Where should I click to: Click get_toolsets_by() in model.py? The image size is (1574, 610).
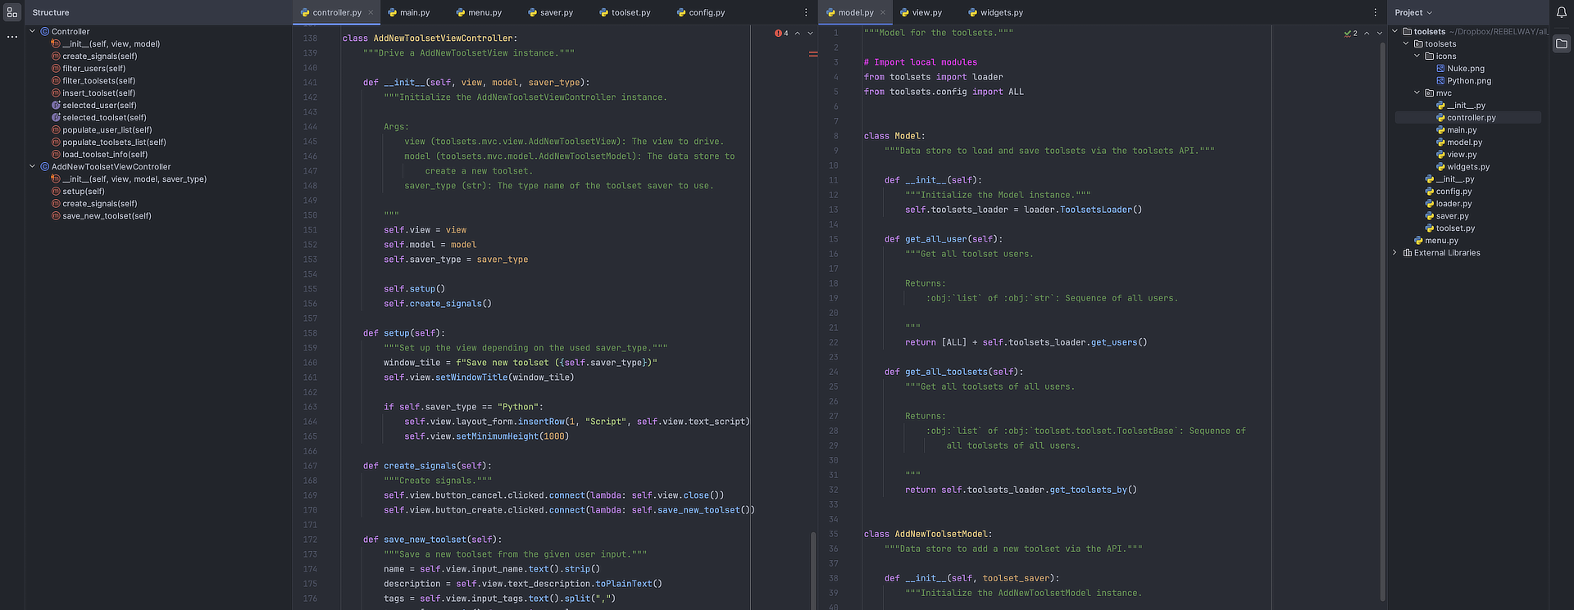[1094, 490]
